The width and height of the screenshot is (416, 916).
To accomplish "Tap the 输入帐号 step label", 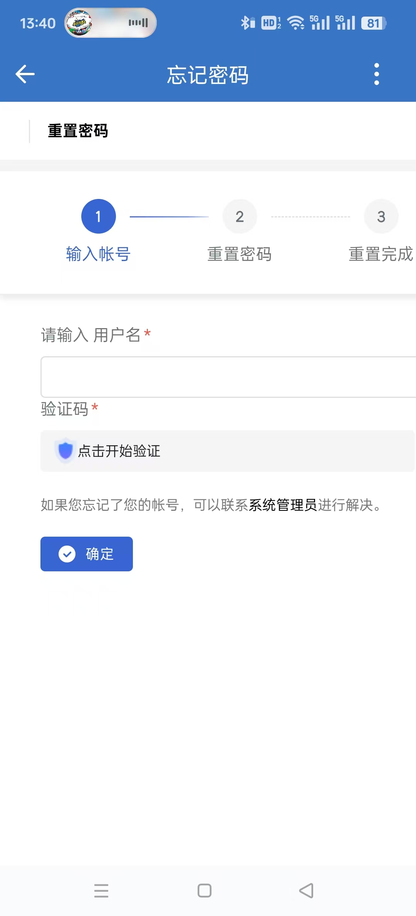I will click(x=98, y=254).
